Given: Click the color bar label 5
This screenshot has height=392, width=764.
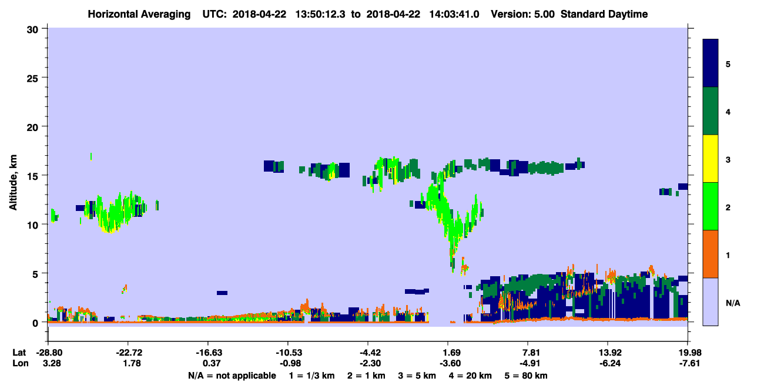Looking at the screenshot, I should [728, 63].
